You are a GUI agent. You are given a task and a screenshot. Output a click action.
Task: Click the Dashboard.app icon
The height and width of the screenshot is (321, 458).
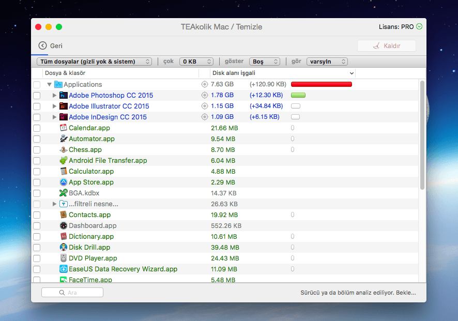pyautogui.click(x=64, y=225)
